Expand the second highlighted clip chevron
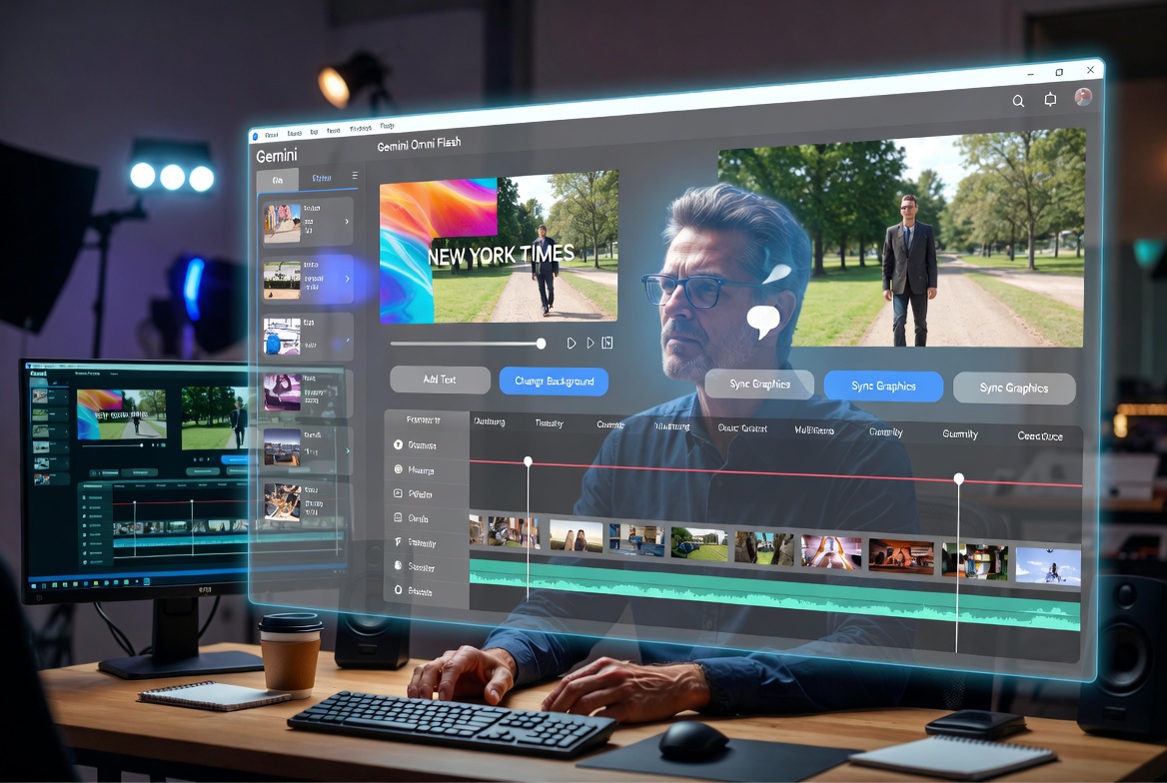 tap(347, 279)
